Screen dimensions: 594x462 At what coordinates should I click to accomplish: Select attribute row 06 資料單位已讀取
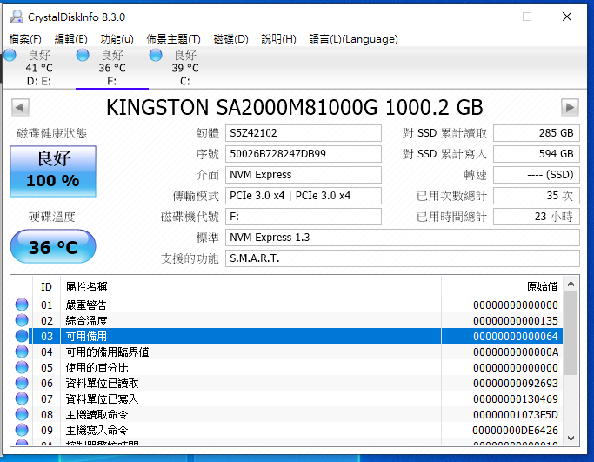287,383
